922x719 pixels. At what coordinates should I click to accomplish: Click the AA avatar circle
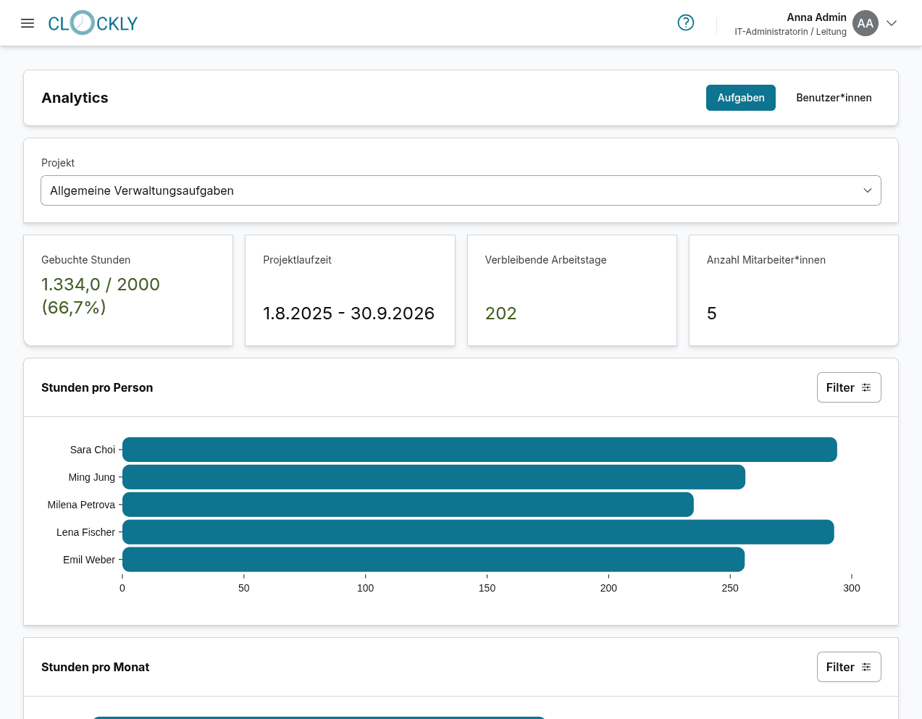865,22
